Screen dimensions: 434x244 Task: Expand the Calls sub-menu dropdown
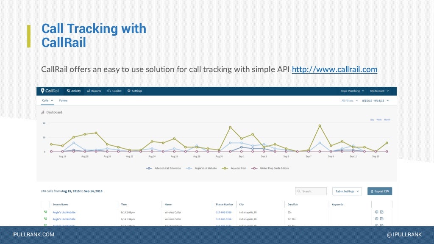click(47, 100)
